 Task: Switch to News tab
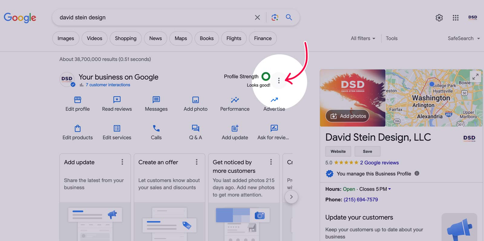coord(155,38)
